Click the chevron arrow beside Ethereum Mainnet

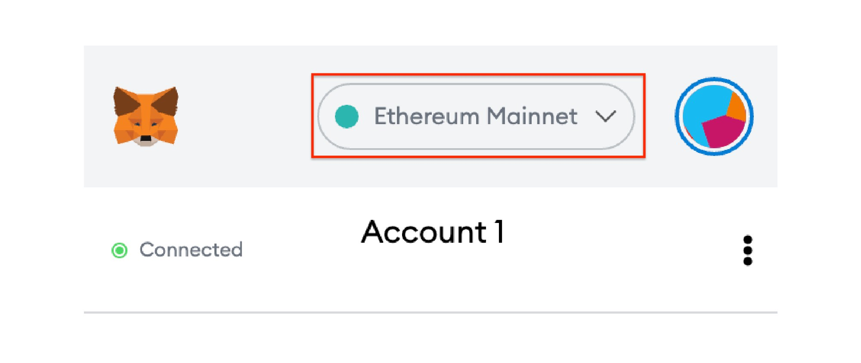click(x=606, y=116)
